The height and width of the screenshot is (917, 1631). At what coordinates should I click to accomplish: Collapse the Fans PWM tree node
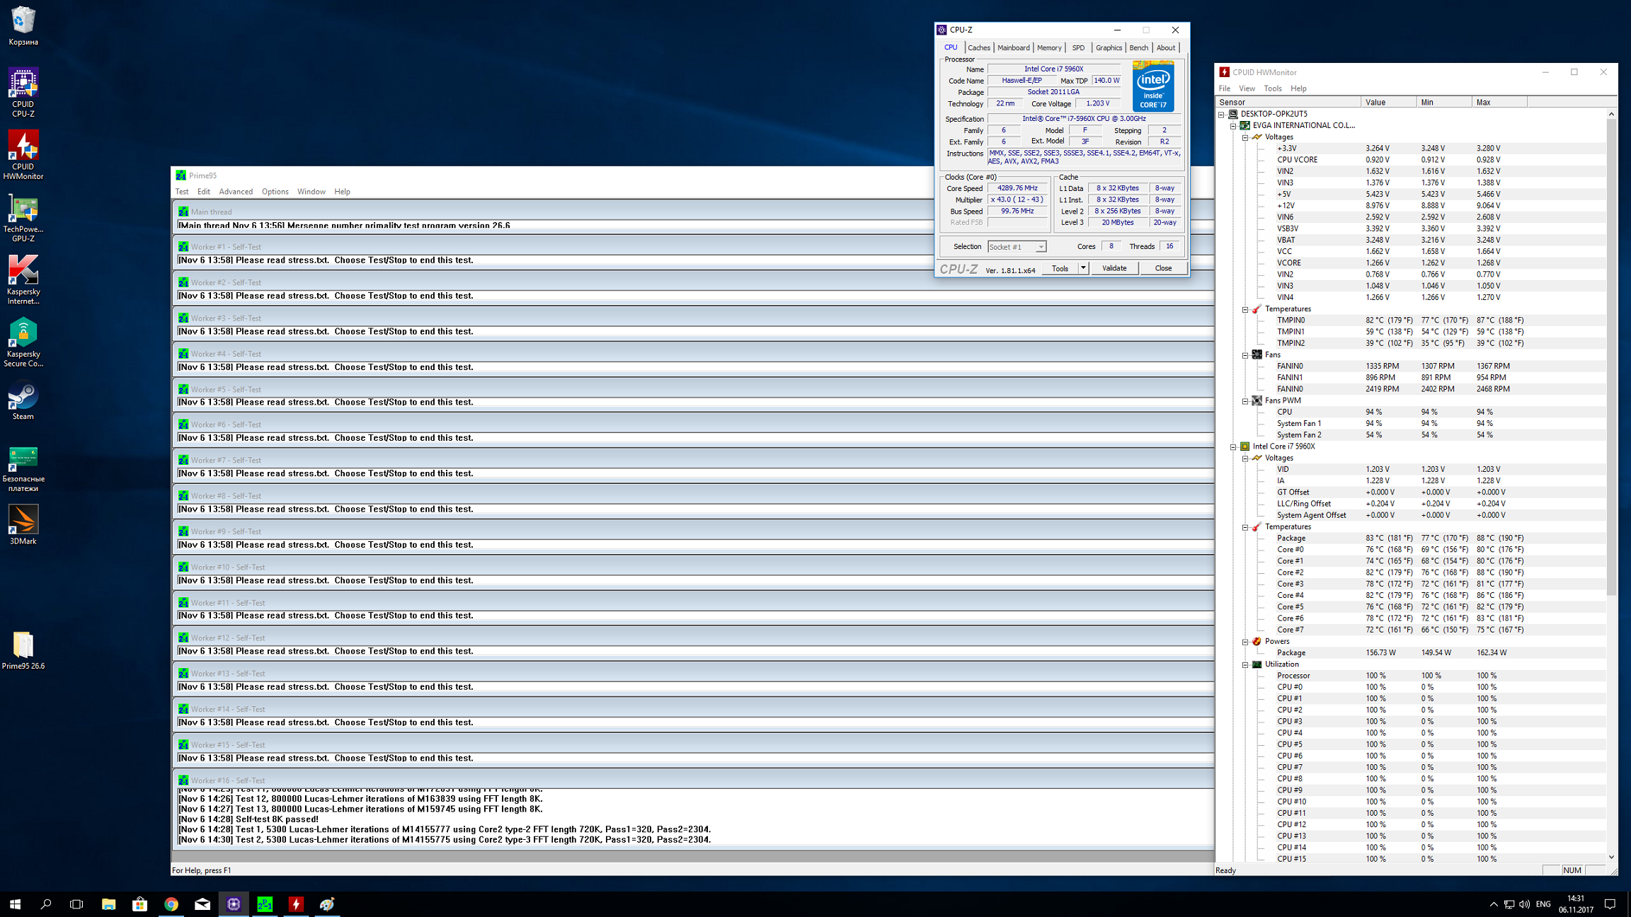[x=1245, y=401]
